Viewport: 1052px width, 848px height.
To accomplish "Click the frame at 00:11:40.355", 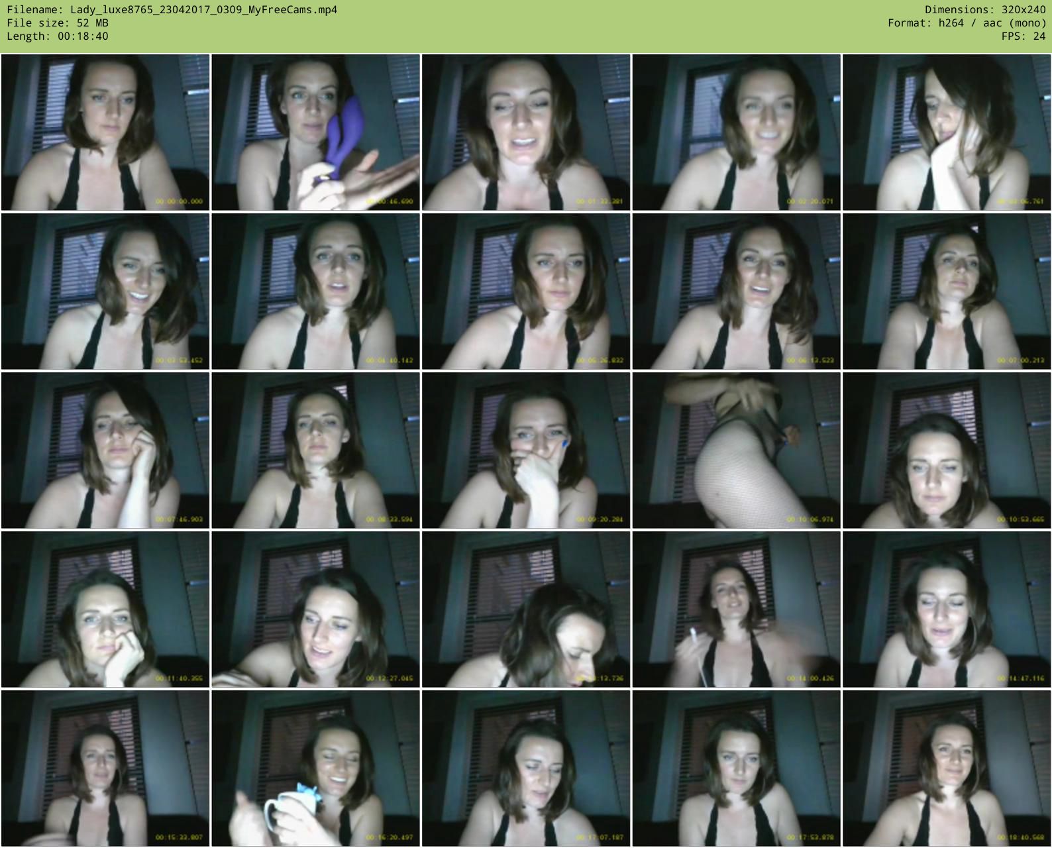I will click(105, 609).
